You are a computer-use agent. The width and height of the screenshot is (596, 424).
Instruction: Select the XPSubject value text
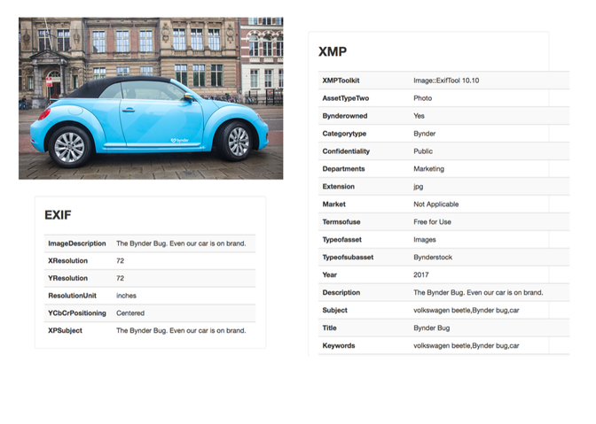181,331
